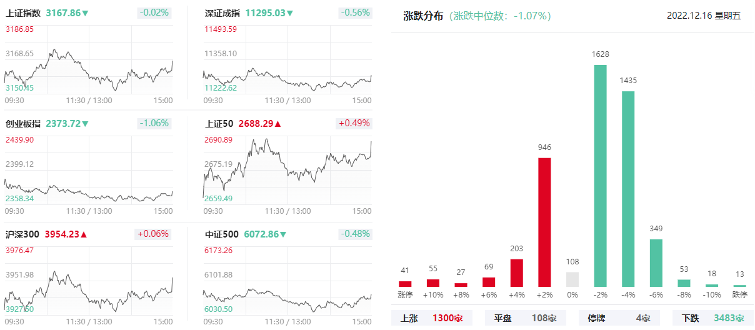Click the 涨跌分布 heading

(x=423, y=16)
